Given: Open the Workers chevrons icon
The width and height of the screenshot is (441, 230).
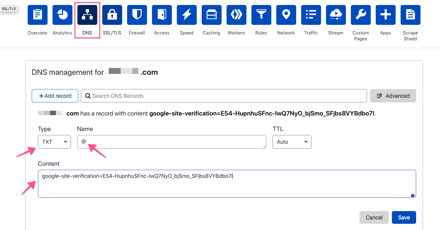Looking at the screenshot, I should coord(237,15).
